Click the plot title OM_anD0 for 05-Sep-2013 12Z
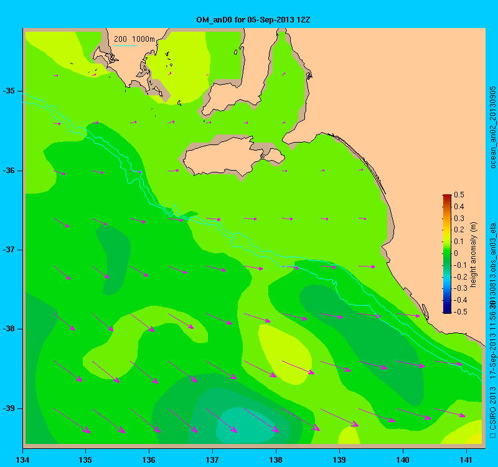This screenshot has height=467, width=498. 253,20
